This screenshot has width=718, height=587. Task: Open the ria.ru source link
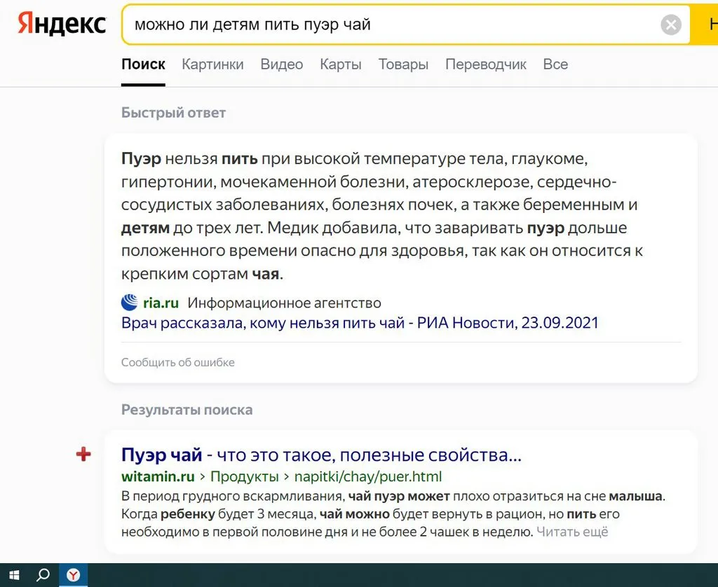tap(161, 303)
